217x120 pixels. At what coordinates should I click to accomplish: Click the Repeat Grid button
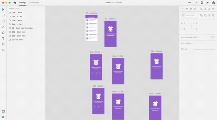[189, 15]
